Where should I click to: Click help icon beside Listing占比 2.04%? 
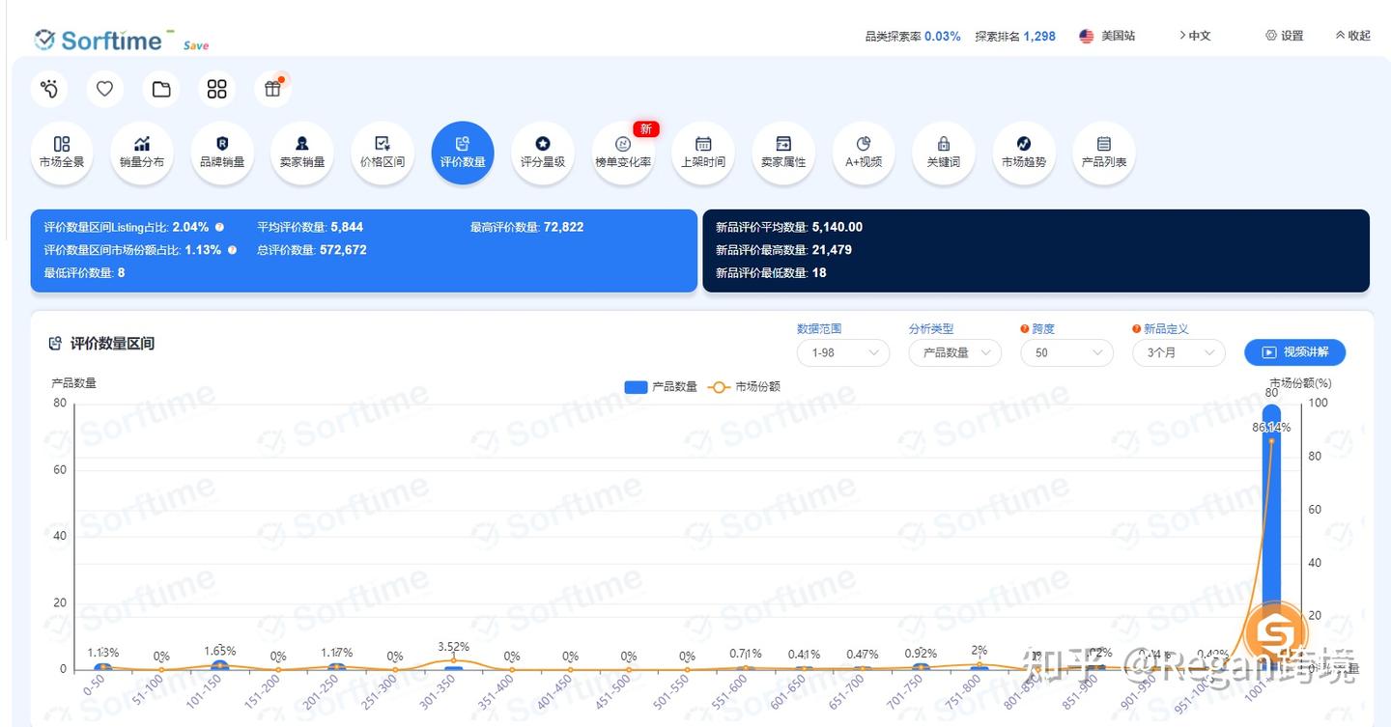click(x=219, y=227)
